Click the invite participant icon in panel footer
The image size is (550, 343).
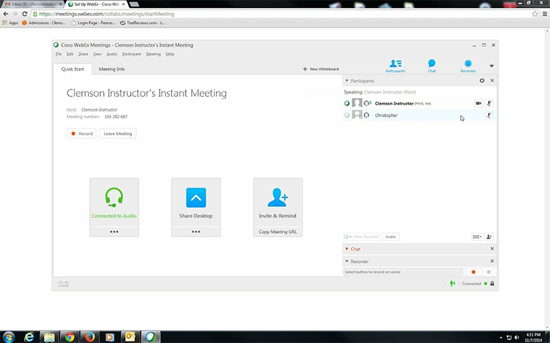pyautogui.click(x=489, y=236)
